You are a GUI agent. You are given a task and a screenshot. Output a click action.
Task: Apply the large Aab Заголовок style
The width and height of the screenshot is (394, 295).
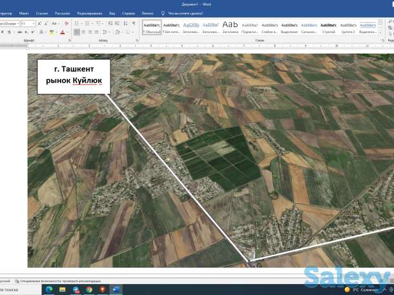230,27
